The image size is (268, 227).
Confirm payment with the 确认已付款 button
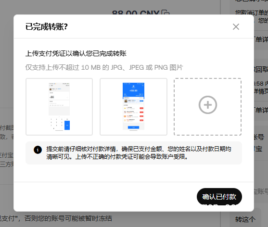pos(219,197)
